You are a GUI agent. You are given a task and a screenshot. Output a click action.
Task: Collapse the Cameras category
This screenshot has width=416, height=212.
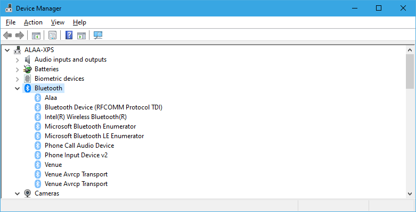[x=17, y=194]
